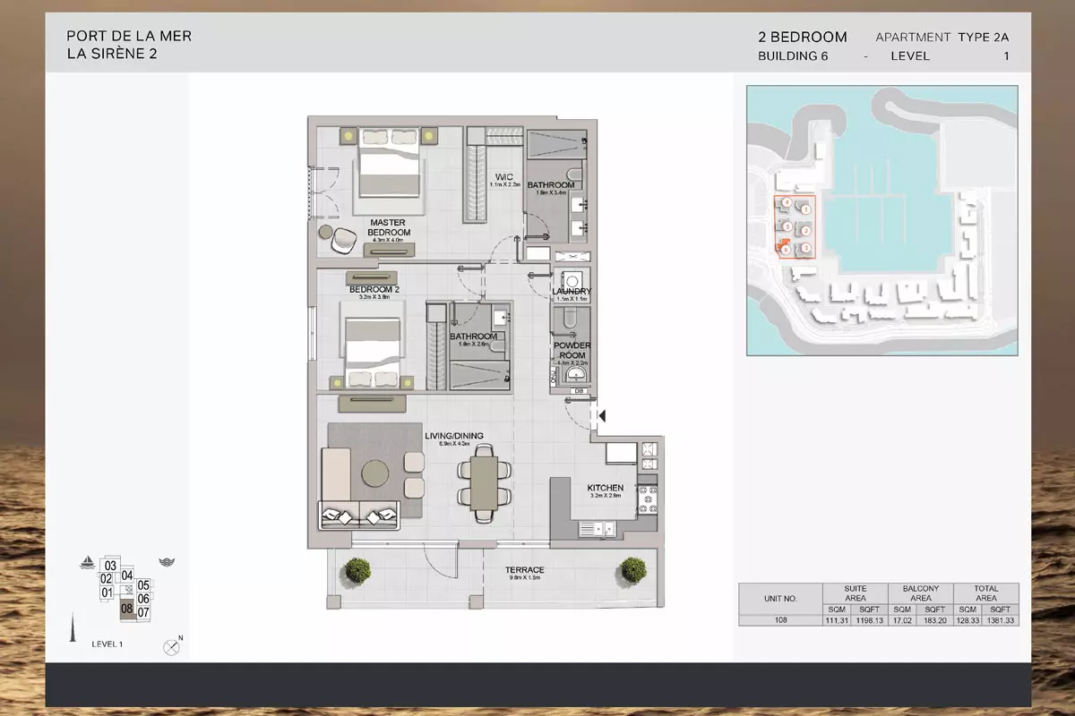Select unit 05 in the key plan
Viewport: 1075px width, 716px height.
(x=143, y=585)
